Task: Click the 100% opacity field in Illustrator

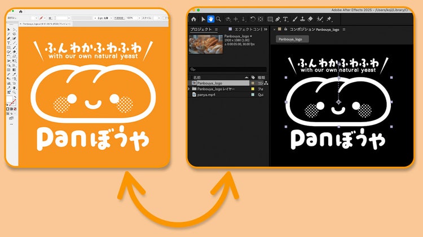Action: pyautogui.click(x=131, y=18)
